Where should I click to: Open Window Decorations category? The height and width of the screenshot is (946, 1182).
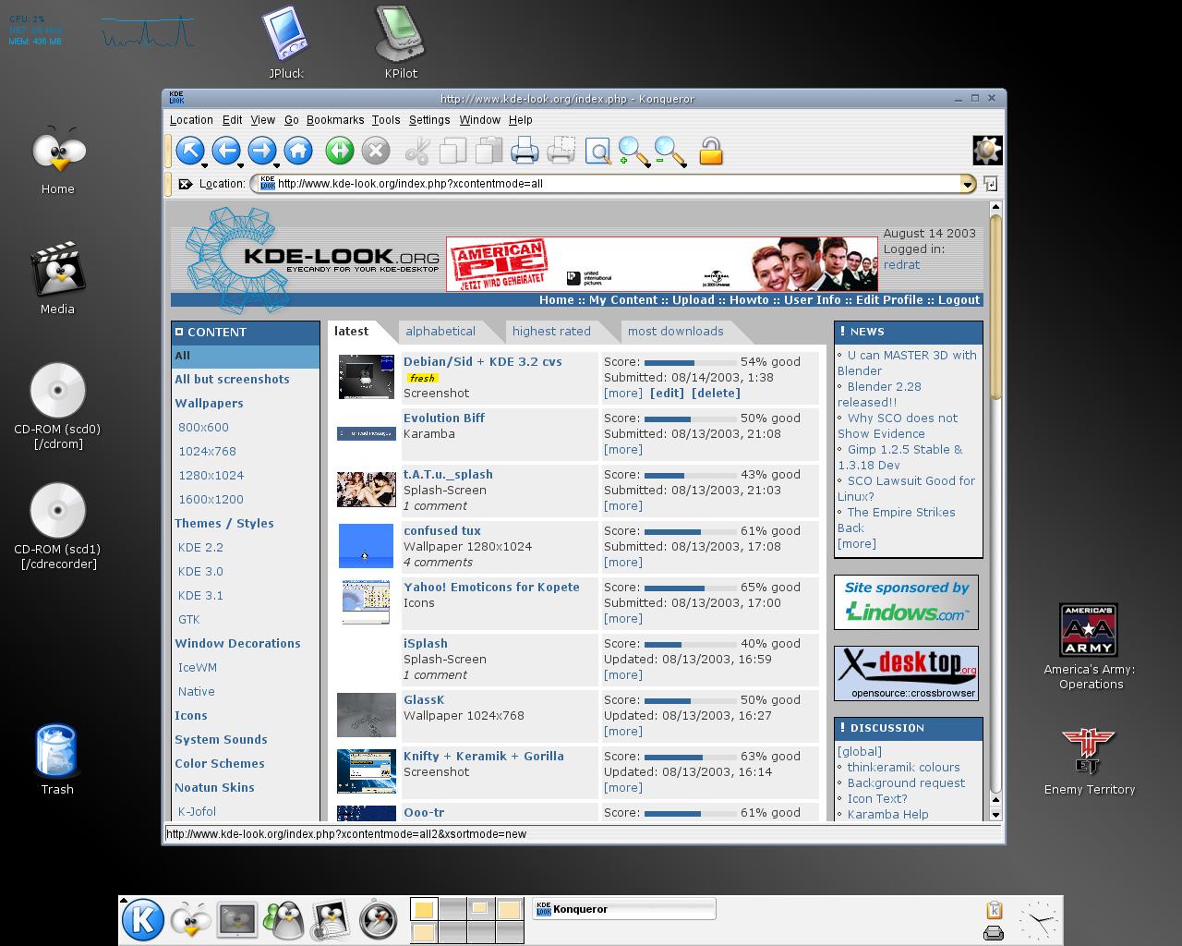237,644
